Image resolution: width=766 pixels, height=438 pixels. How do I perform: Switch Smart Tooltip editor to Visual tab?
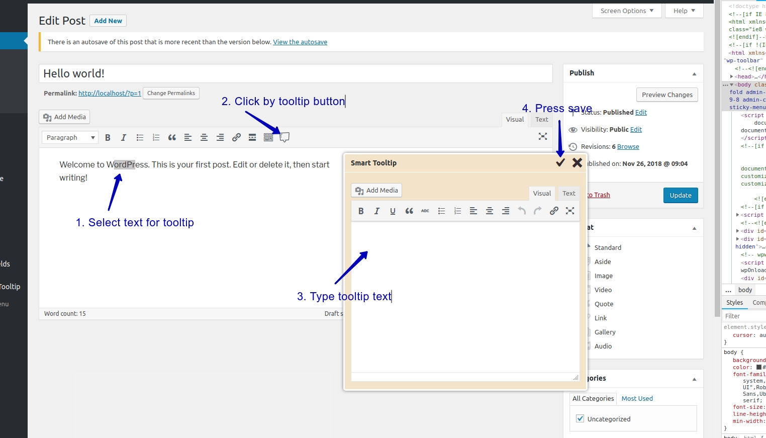pyautogui.click(x=542, y=193)
